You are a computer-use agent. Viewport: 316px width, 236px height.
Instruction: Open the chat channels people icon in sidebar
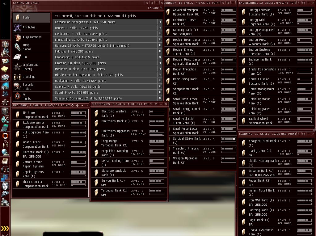pos(5,144)
